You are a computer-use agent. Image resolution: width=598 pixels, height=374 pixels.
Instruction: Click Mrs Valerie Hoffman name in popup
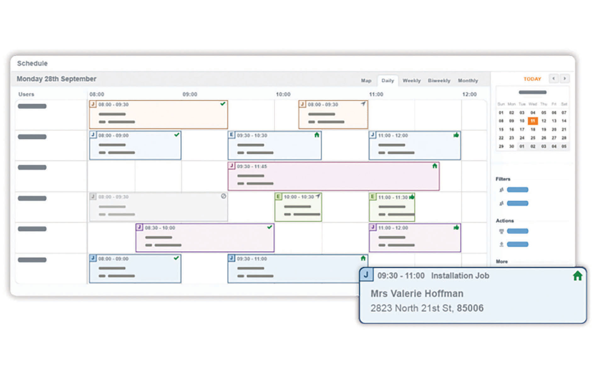point(417,293)
